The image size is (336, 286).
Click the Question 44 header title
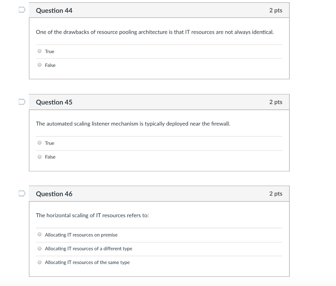pos(54,10)
